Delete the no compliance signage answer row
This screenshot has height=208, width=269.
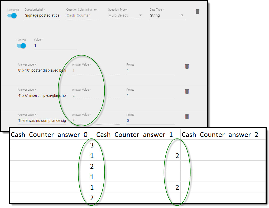pos(187,117)
